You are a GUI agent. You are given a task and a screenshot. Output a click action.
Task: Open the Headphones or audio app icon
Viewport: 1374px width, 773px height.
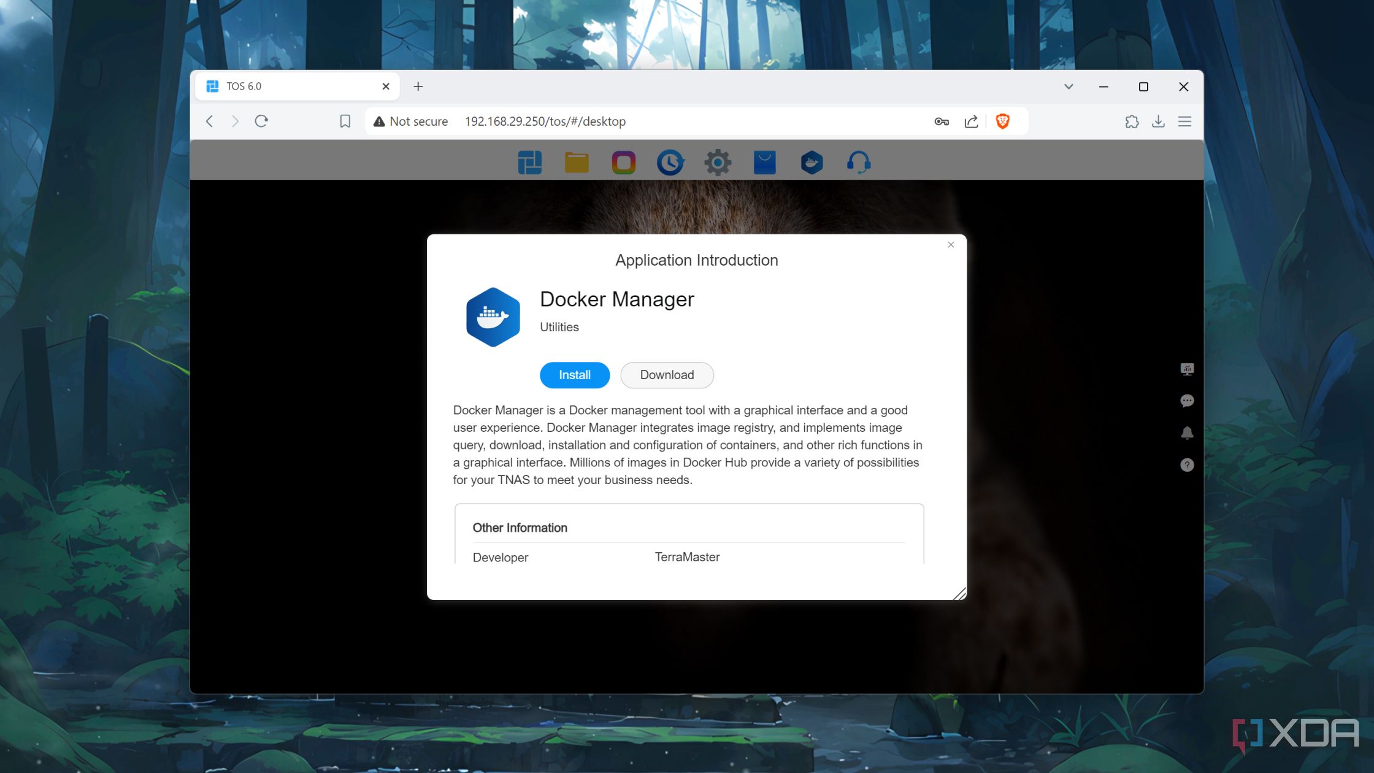coord(857,163)
